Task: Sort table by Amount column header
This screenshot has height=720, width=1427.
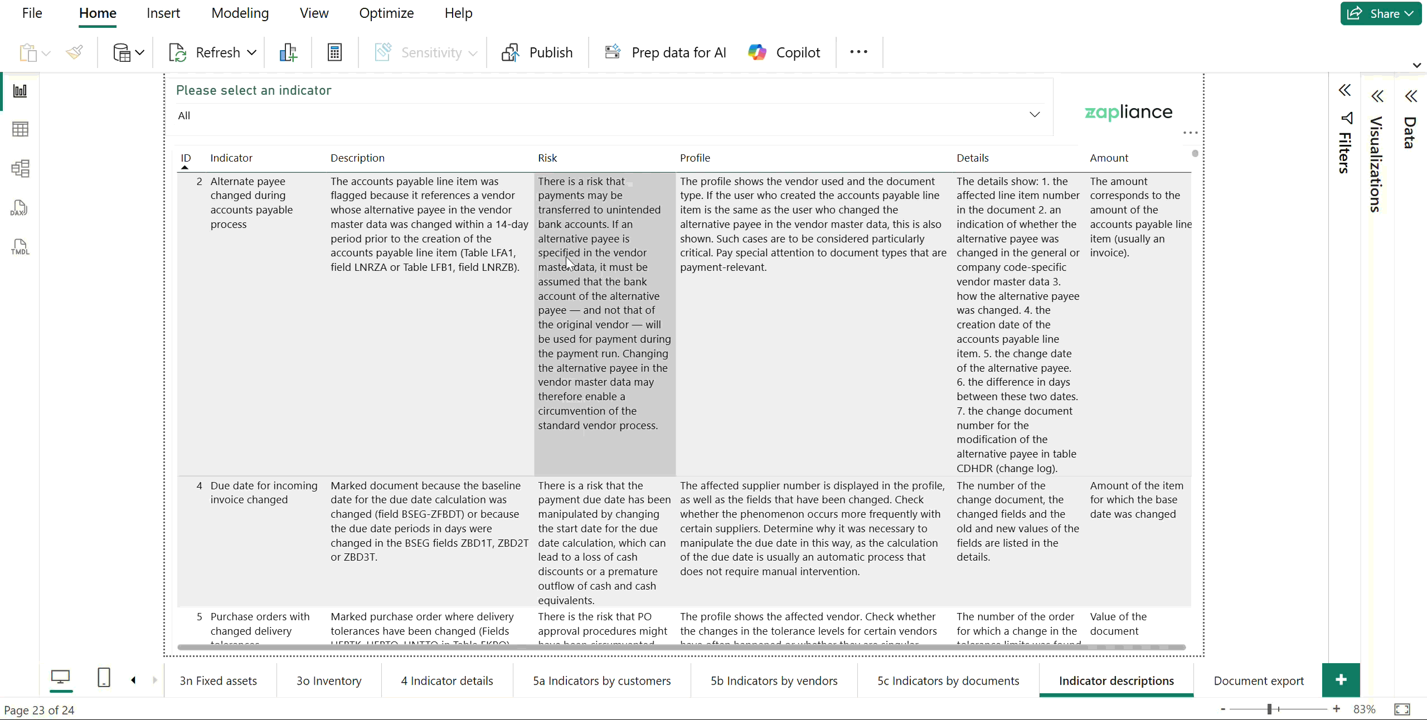Action: pyautogui.click(x=1109, y=158)
